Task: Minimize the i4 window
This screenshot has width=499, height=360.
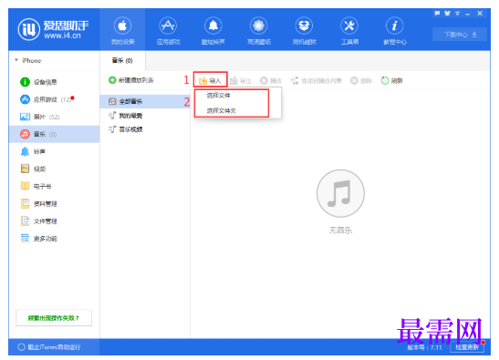Action: click(x=467, y=14)
